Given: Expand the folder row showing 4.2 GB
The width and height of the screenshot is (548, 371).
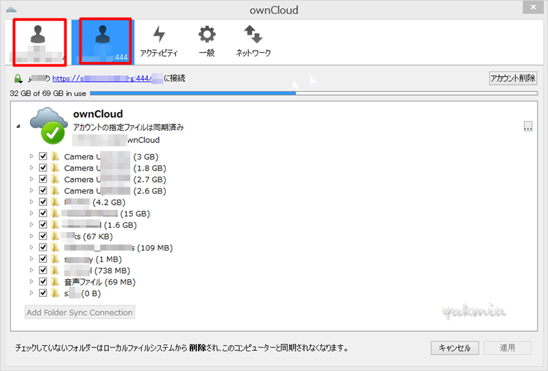Looking at the screenshot, I should [31, 201].
